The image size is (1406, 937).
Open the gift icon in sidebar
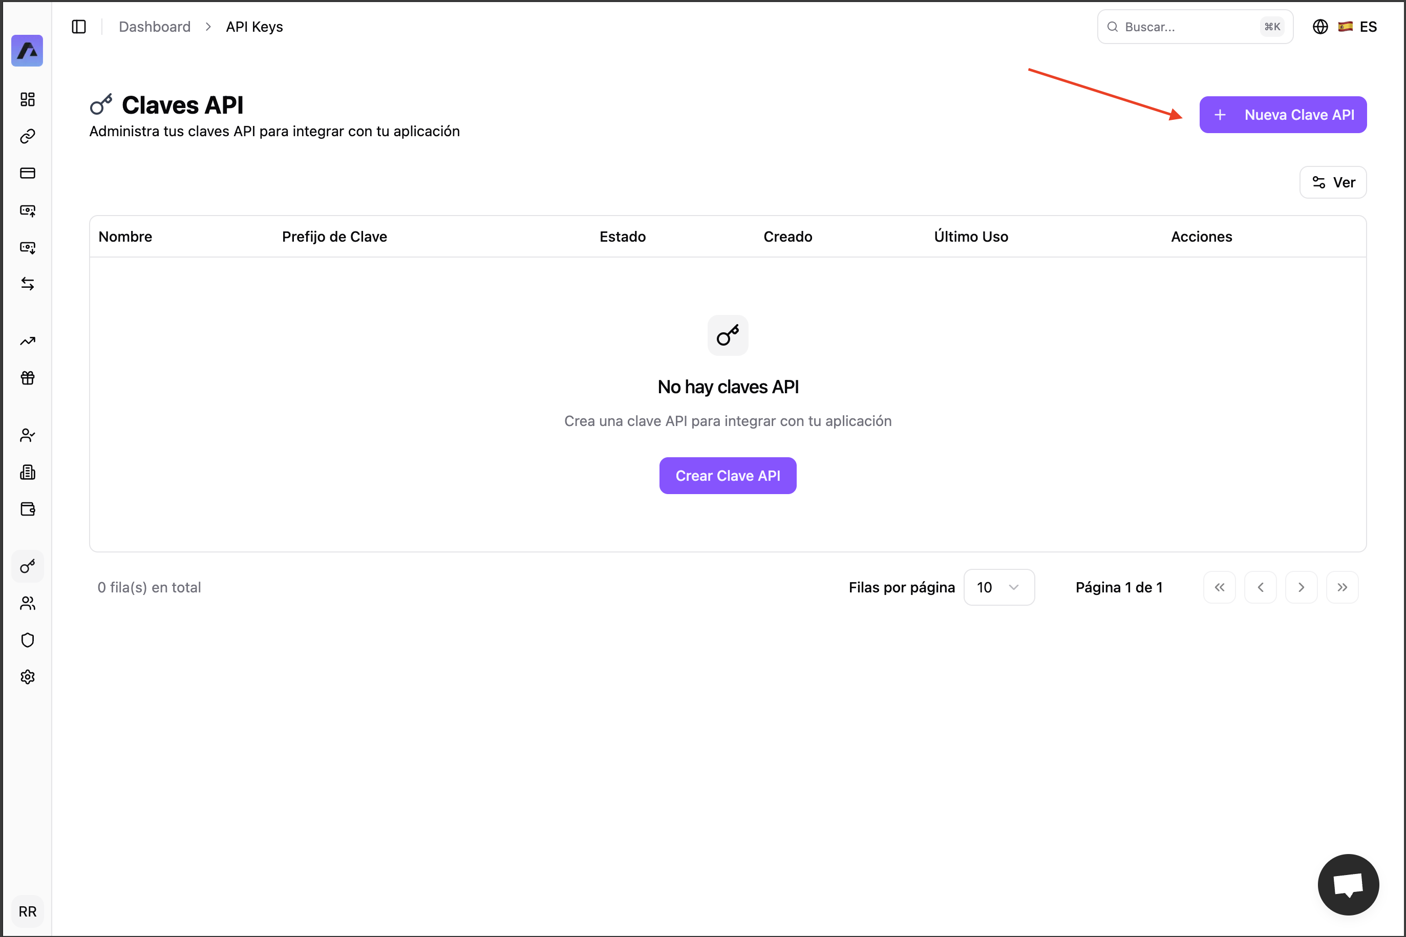(28, 378)
